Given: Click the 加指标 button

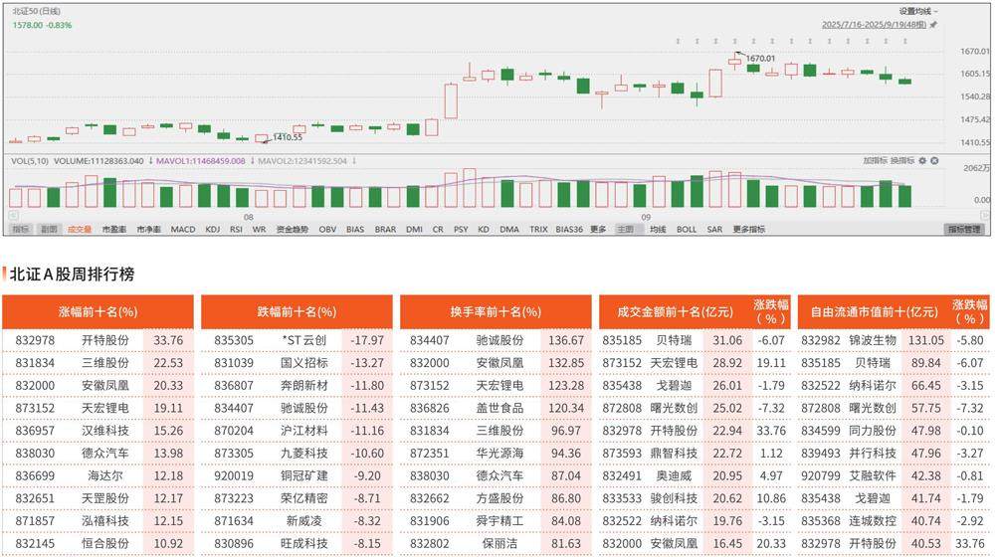Looking at the screenshot, I should click(875, 161).
